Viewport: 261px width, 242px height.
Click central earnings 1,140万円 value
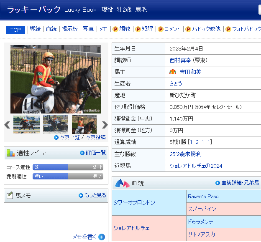pyautogui.click(x=181, y=119)
